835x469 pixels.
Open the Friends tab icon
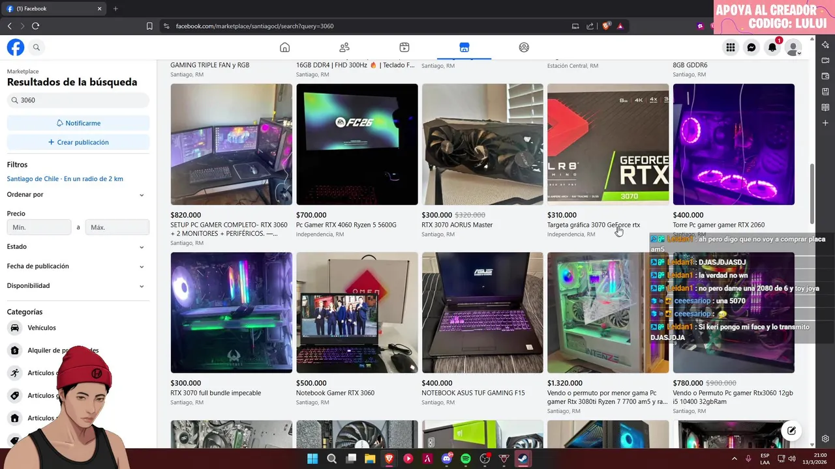pyautogui.click(x=344, y=48)
